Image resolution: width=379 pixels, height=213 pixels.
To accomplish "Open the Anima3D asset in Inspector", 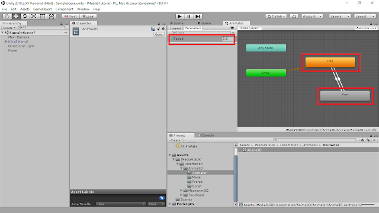I will pos(159,34).
